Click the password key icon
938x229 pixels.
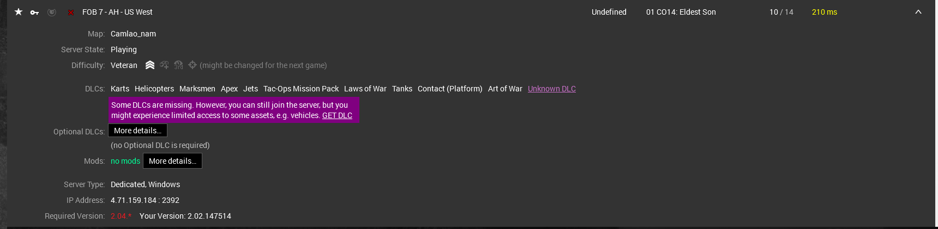pos(34,12)
